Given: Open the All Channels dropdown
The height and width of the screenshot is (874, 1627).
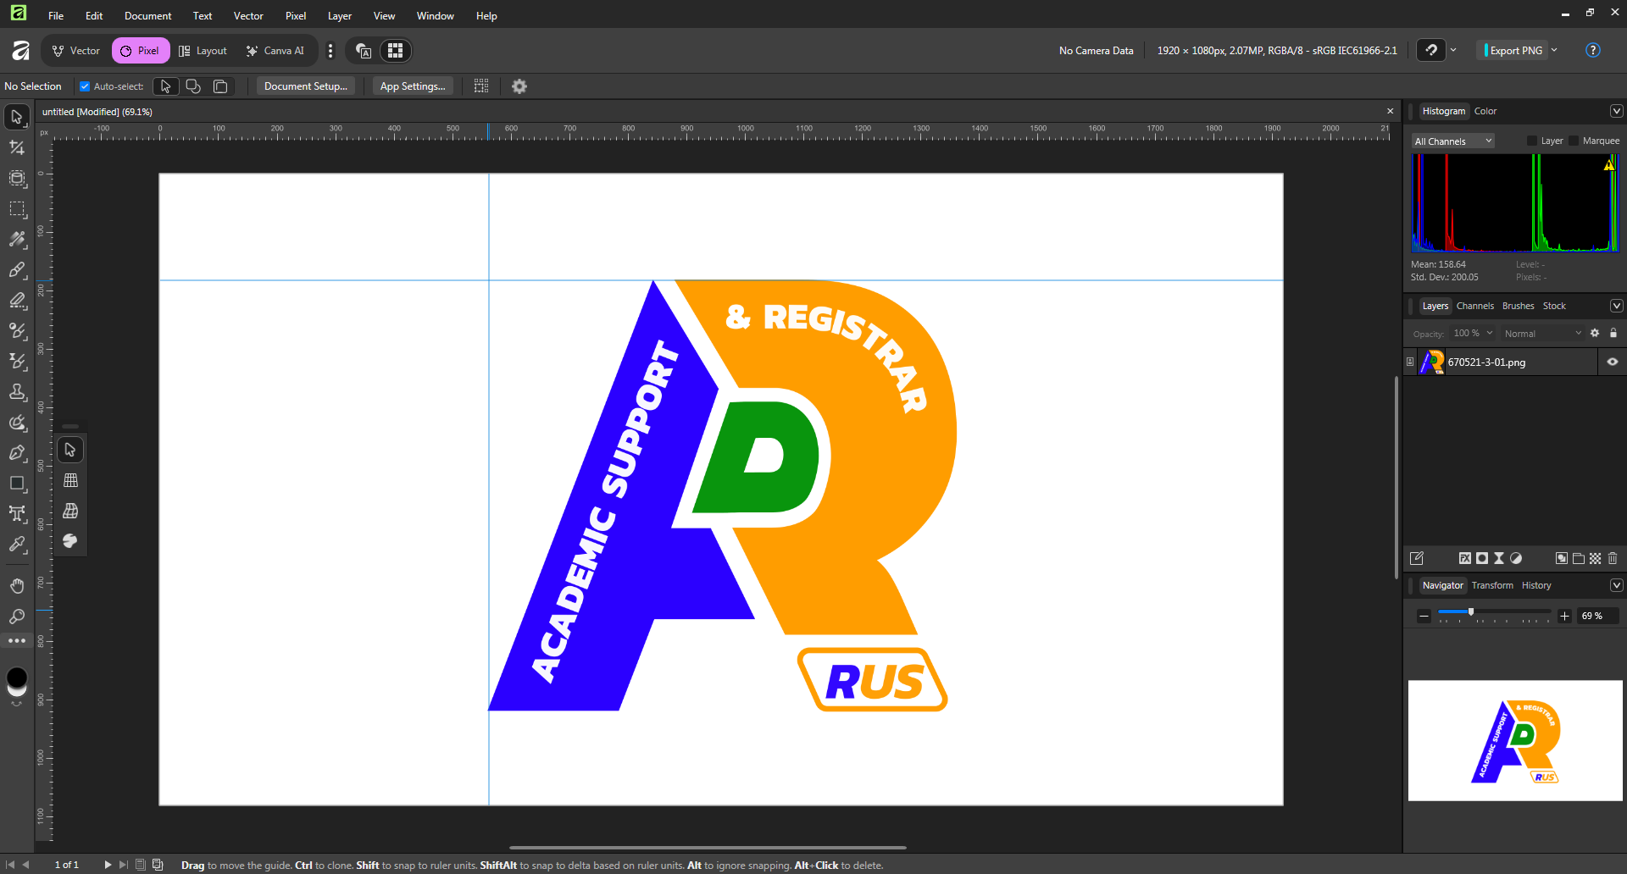Looking at the screenshot, I should pyautogui.click(x=1452, y=141).
